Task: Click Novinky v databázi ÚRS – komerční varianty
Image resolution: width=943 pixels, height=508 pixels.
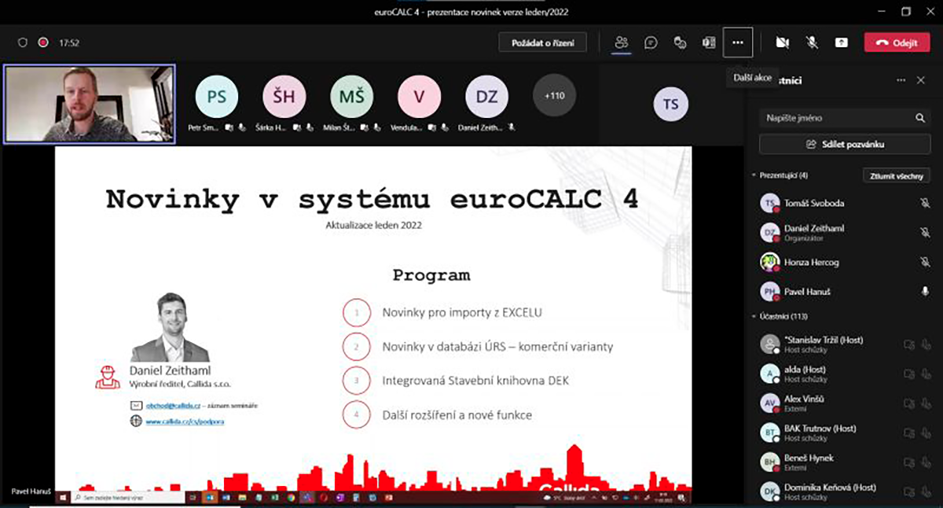Action: pos(497,347)
